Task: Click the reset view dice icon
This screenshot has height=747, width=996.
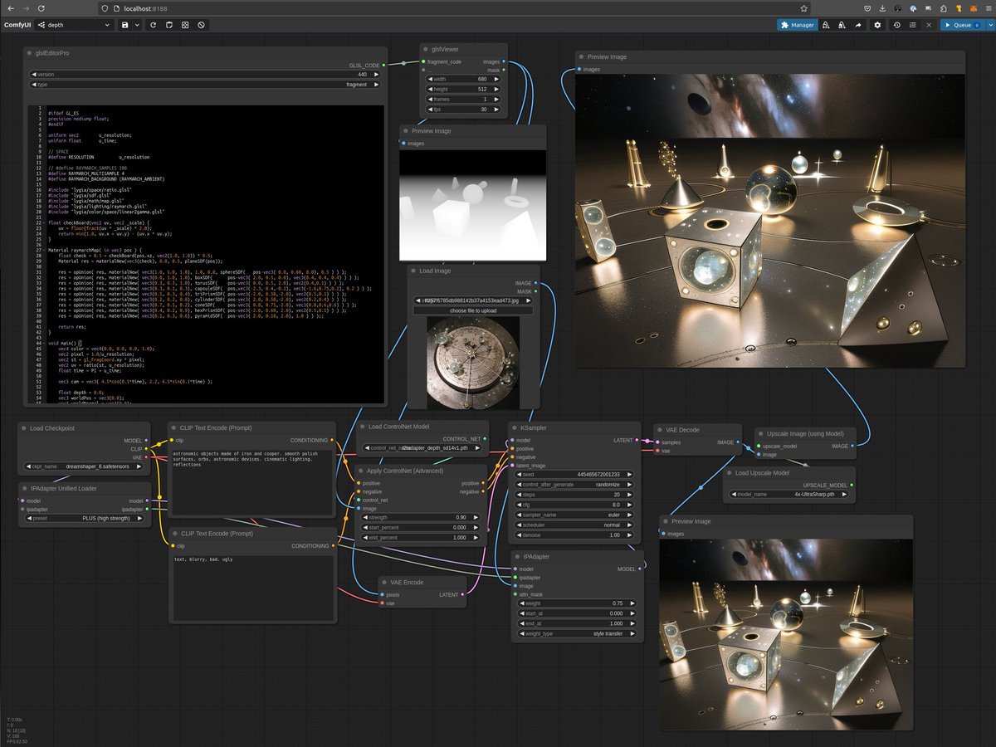Action: click(185, 26)
